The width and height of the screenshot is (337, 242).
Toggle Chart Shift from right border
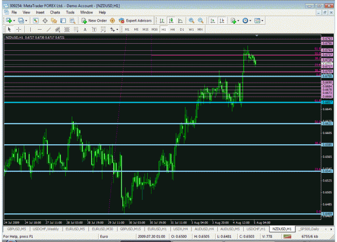click(x=222, y=21)
